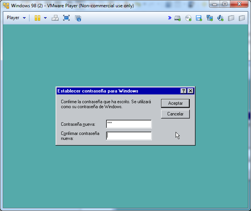The height and width of the screenshot is (211, 251).
Task: Expand the power options dropdown arrow
Action: (45, 18)
